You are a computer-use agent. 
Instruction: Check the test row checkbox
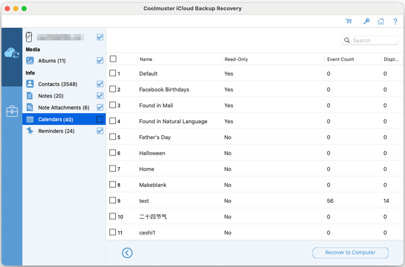click(x=112, y=201)
